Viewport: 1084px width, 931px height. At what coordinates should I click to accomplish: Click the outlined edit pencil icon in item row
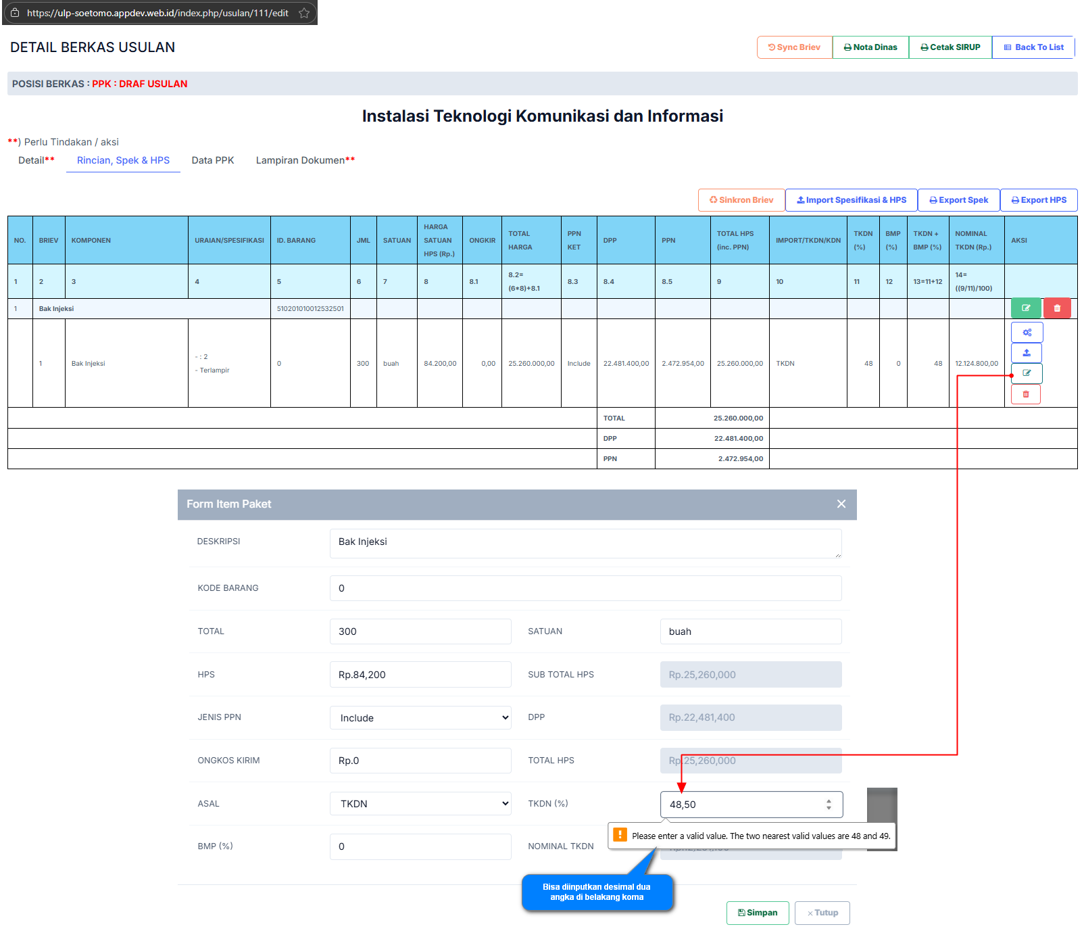click(x=1027, y=373)
